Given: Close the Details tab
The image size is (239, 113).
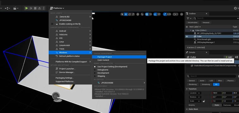Looking at the screenshot, I should pyautogui.click(x=206, y=52).
